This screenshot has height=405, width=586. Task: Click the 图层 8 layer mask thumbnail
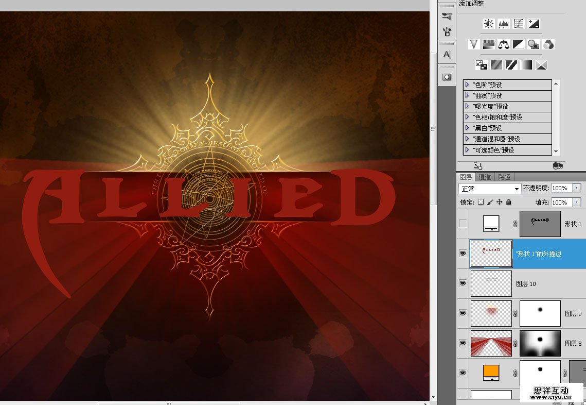(x=540, y=343)
